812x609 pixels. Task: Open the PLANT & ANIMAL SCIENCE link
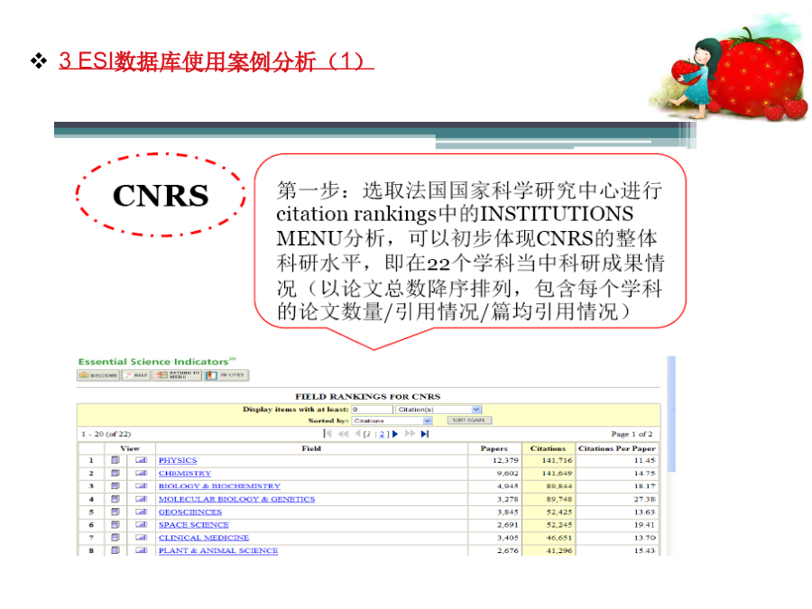tap(218, 550)
